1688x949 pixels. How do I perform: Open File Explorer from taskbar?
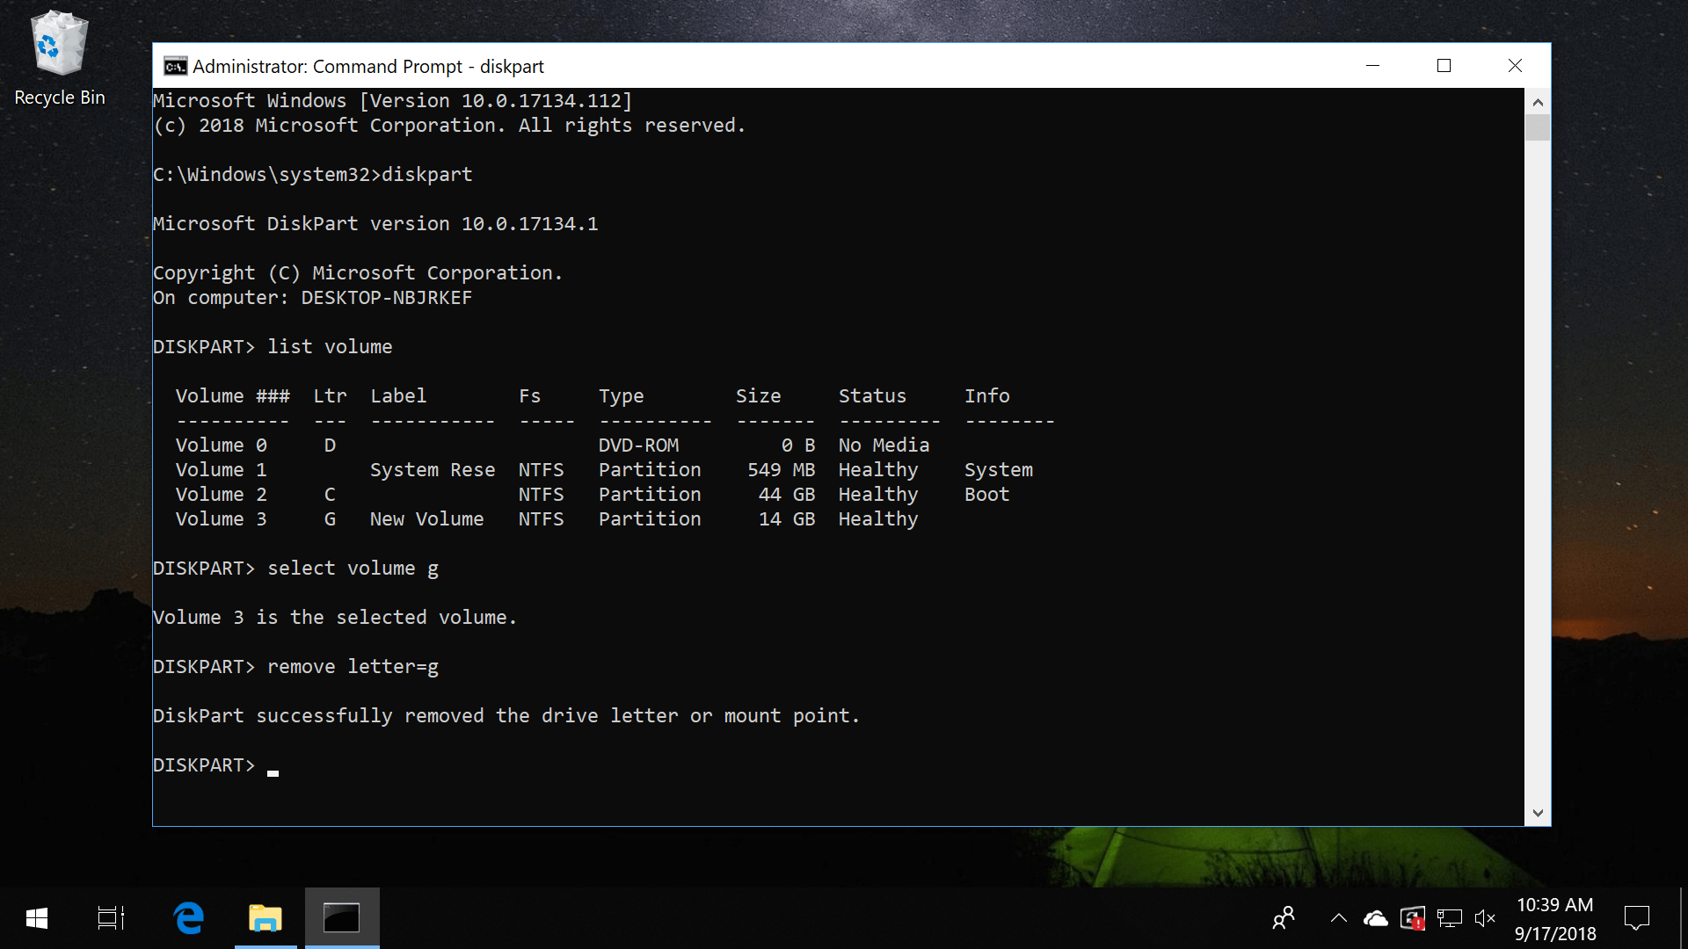click(x=265, y=918)
